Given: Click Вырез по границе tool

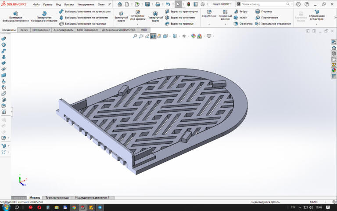Looking at the screenshot, I should [179, 24].
